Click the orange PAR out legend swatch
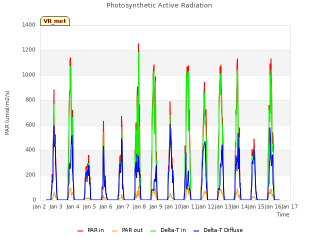 click(115, 231)
